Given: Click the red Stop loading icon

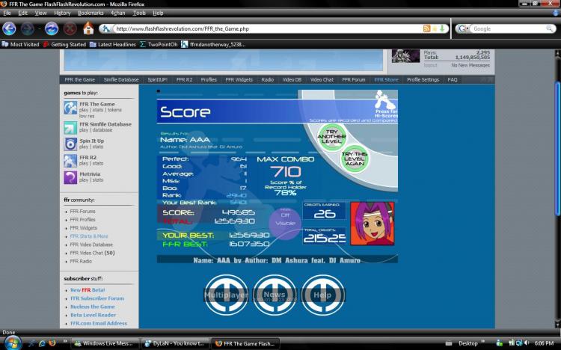Looking at the screenshot, I should tap(70, 28).
